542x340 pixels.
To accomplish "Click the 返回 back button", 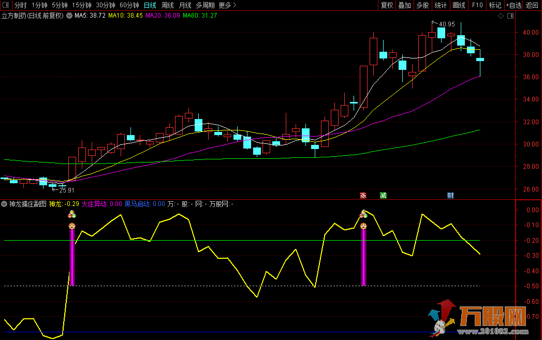I will pos(532,6).
